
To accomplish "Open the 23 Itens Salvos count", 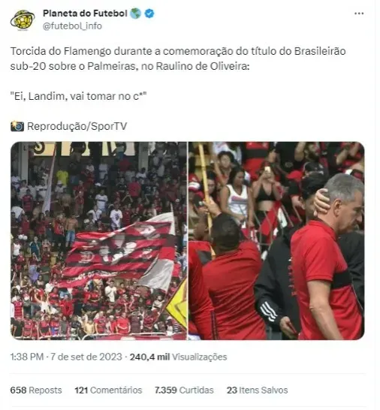I will 257,390.
